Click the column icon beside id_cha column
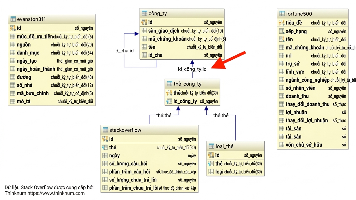The image size is (356, 200). click(x=144, y=55)
